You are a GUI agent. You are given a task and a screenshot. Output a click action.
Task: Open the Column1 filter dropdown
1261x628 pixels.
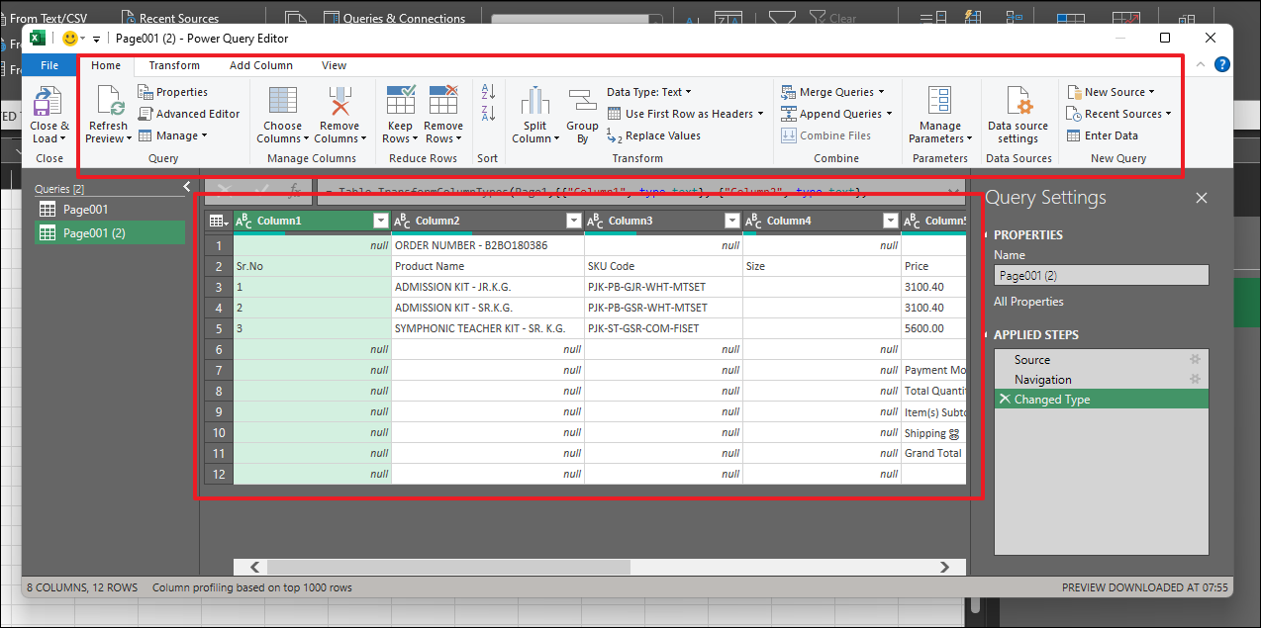click(379, 220)
